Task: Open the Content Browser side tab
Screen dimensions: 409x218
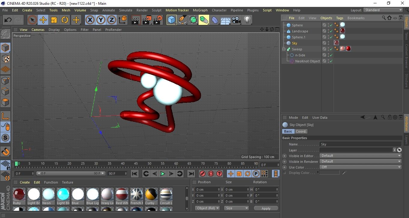Action: [406, 56]
